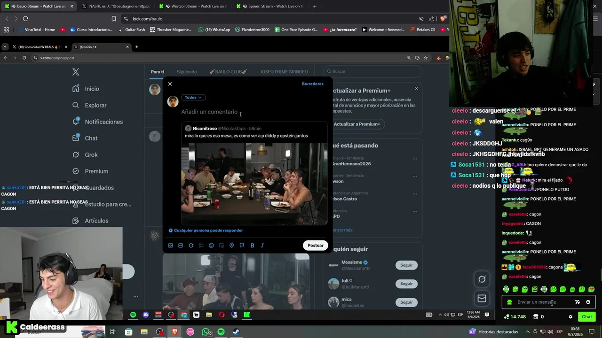This screenshot has height=338, width=602.
Task: Switch to BAULO CLUB tab
Action: click(x=228, y=72)
